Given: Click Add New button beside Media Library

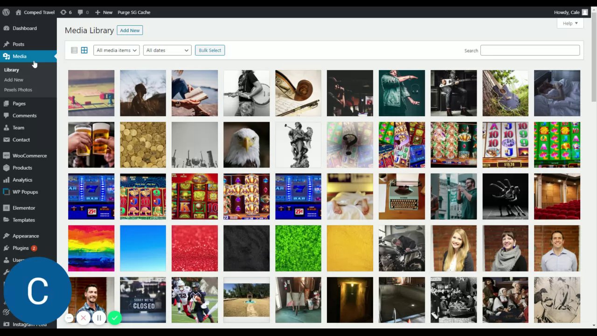Looking at the screenshot, I should tap(130, 30).
